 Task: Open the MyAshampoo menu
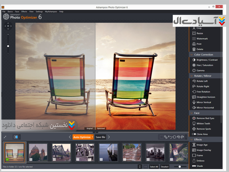pyautogui.click(x=51, y=11)
